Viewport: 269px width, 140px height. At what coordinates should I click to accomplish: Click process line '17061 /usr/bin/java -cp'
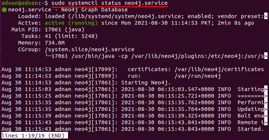[x=89, y=56]
